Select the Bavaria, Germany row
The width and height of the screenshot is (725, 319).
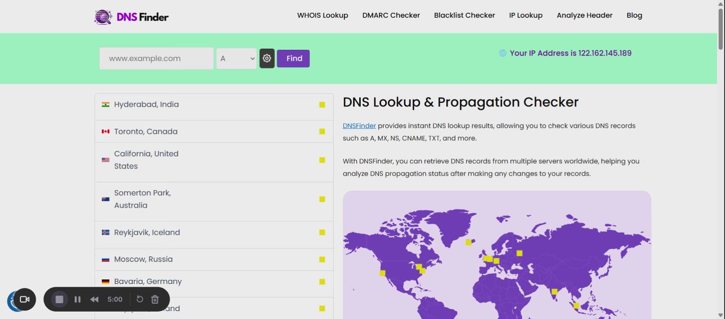pyautogui.click(x=214, y=284)
